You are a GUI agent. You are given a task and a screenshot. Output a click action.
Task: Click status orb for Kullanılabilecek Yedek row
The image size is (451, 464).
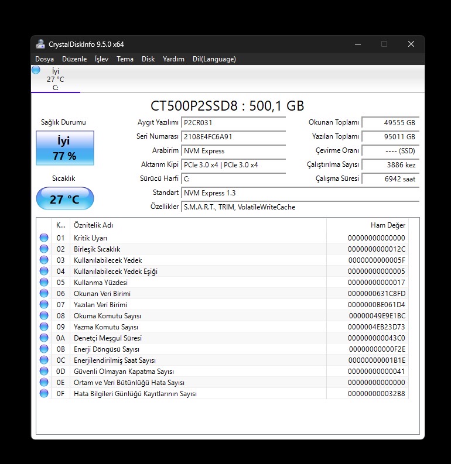click(x=44, y=260)
